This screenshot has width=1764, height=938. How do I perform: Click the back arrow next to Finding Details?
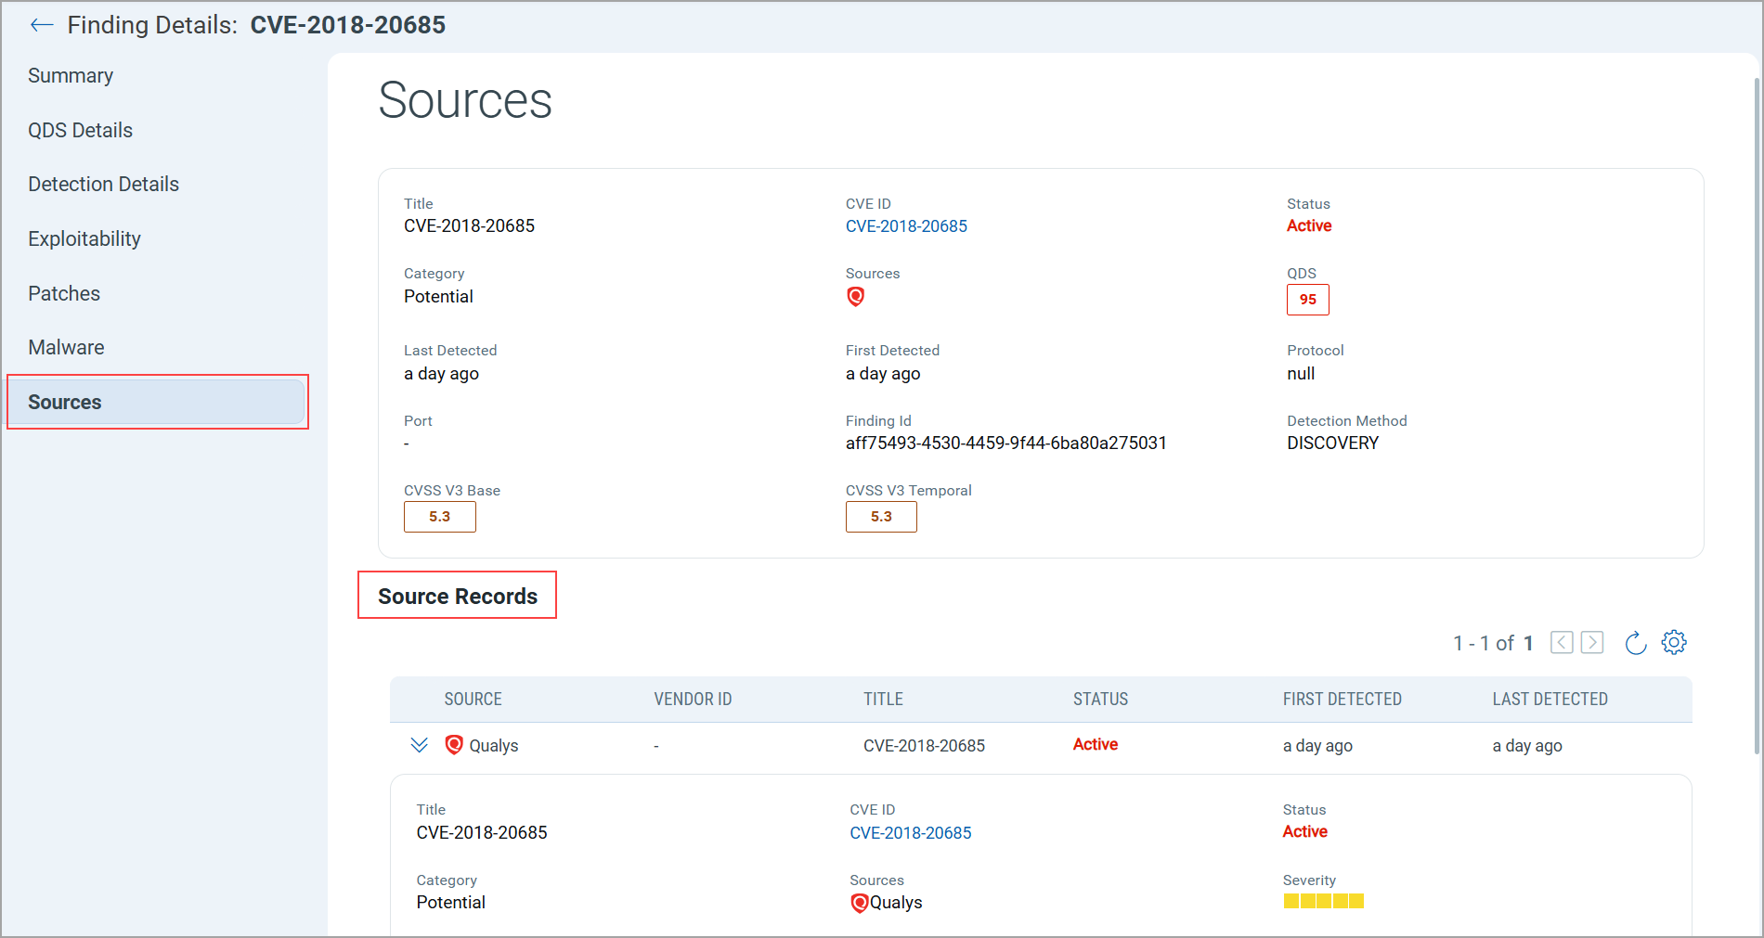[x=42, y=25]
